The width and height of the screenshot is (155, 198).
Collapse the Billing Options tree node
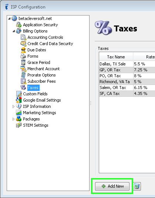click(x=14, y=31)
